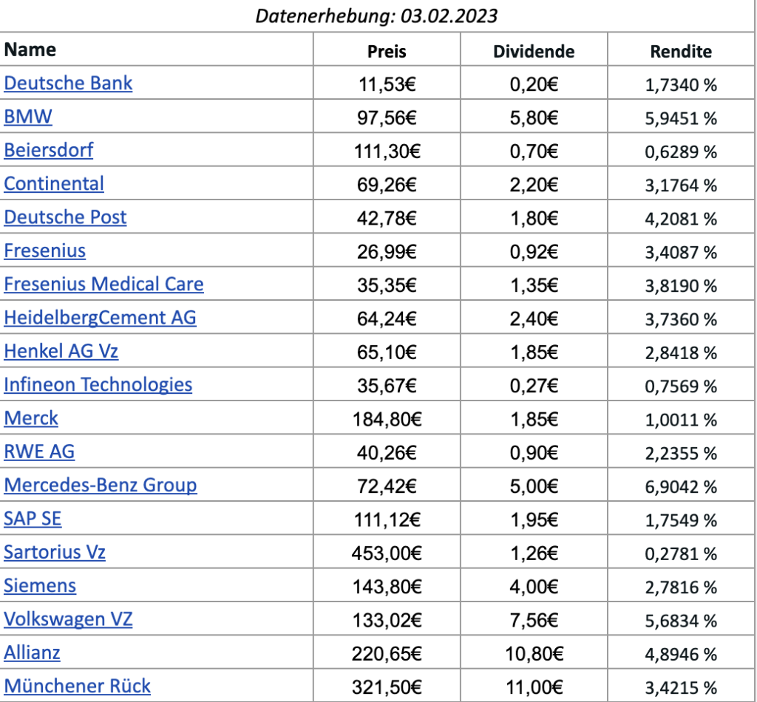Open the Sartorius Vz link

click(x=55, y=552)
